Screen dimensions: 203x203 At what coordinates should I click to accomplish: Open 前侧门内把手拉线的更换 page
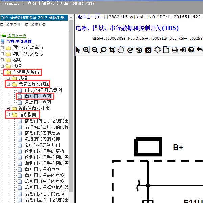47,121
